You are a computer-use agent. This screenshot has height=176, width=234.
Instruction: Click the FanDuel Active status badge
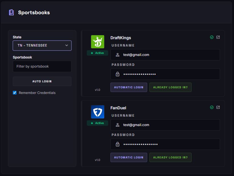click(97, 123)
